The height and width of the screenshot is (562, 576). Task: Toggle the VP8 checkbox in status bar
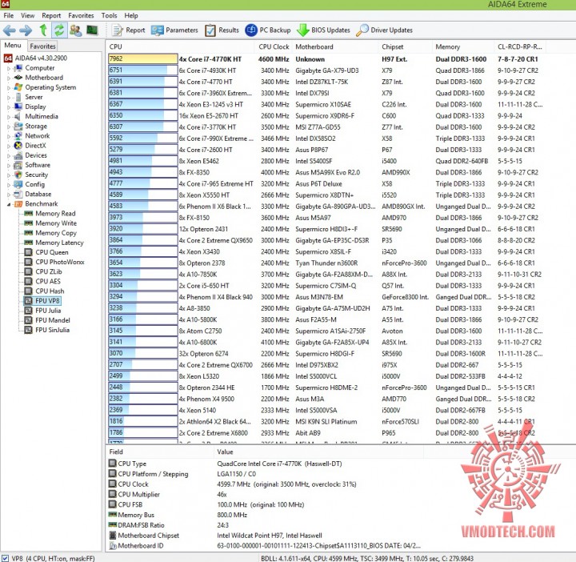tap(5, 558)
